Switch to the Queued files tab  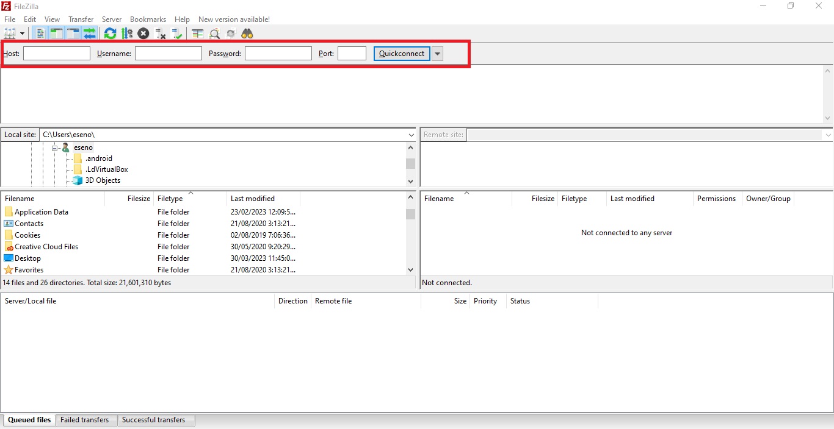tap(29, 420)
